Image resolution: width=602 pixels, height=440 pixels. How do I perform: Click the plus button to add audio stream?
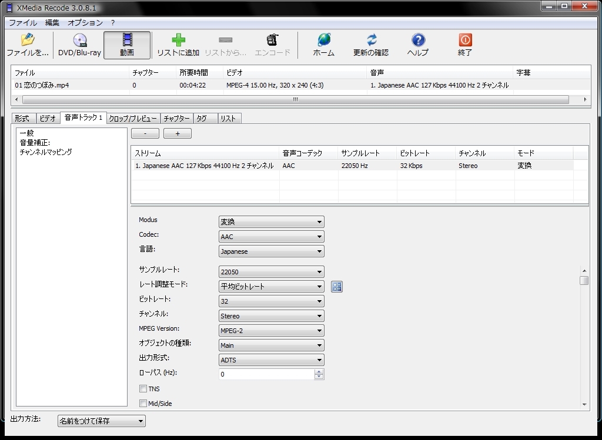178,133
